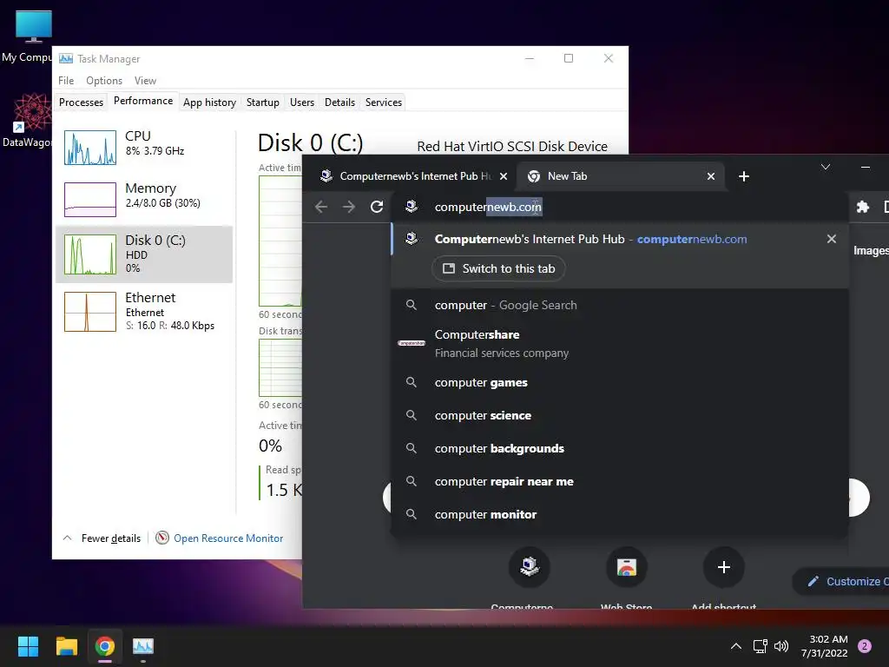Pick the 'computer repair near me' suggestion
This screenshot has height=667, width=889.
click(620, 481)
